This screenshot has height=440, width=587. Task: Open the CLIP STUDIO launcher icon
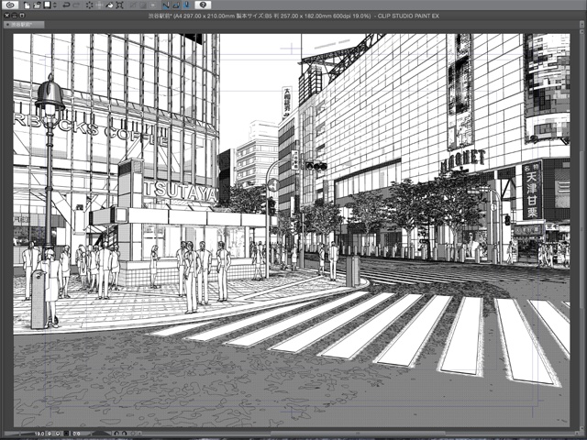pyautogui.click(x=10, y=5)
